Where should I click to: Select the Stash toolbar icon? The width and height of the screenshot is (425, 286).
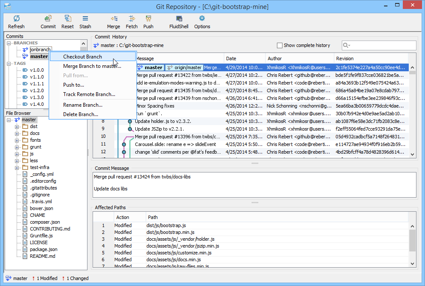point(85,18)
